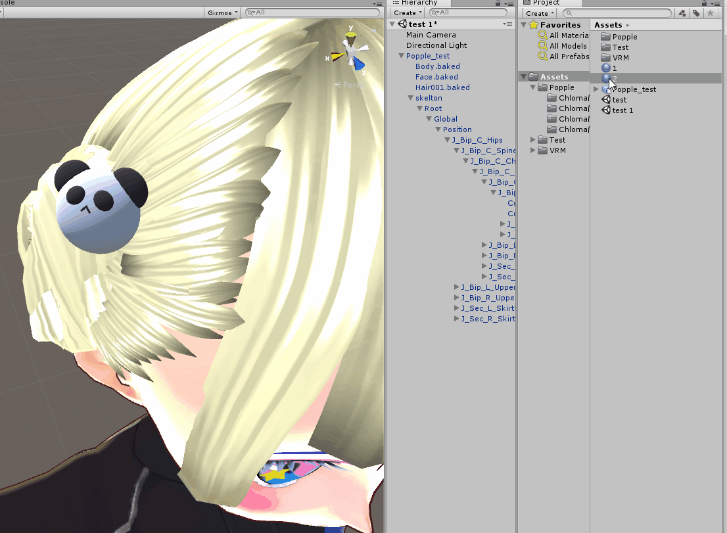Image resolution: width=727 pixels, height=533 pixels.
Task: Toggle the lock icon on the Hierarchy panel
Action: tap(498, 3)
